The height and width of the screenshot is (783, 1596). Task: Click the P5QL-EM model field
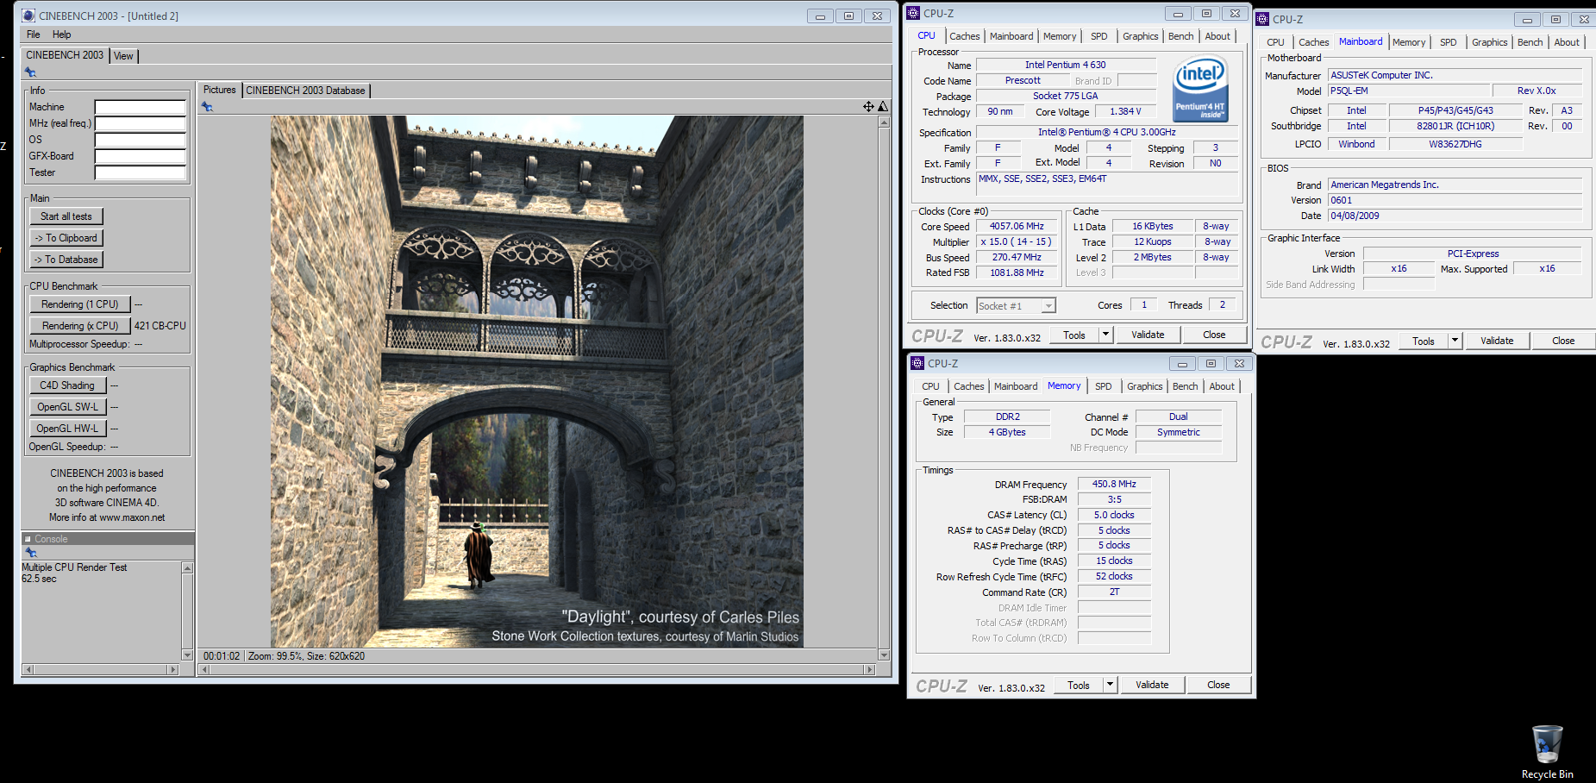[1409, 91]
